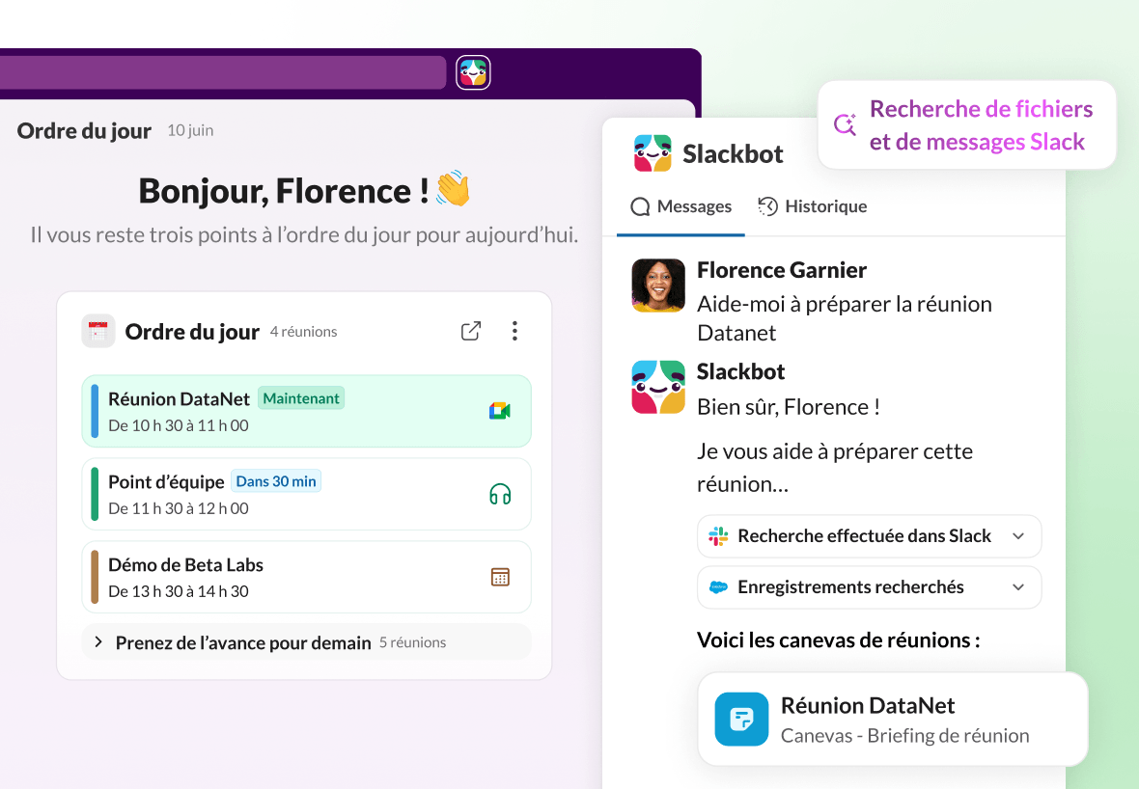Click the headphones huddle icon for Point d'équipe
The image size is (1139, 789).
[x=499, y=495]
